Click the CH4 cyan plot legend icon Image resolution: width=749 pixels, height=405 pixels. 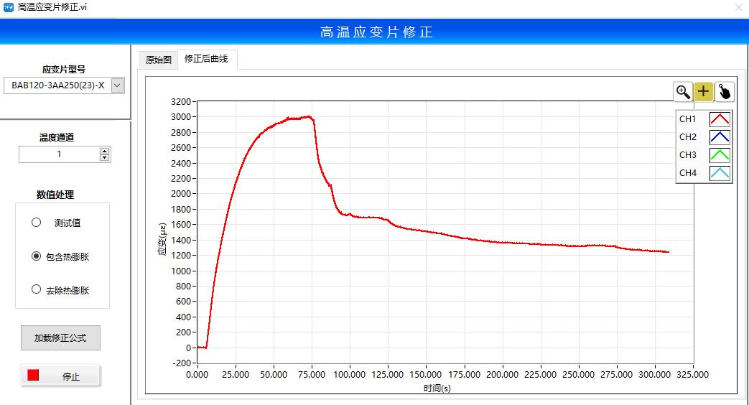(720, 173)
